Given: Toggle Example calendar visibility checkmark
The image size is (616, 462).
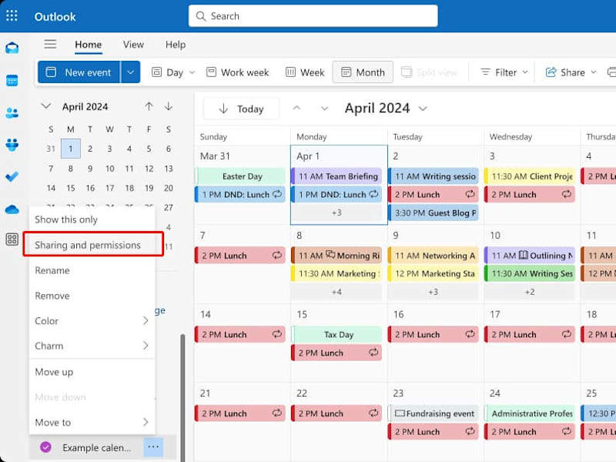Looking at the screenshot, I should 45,447.
